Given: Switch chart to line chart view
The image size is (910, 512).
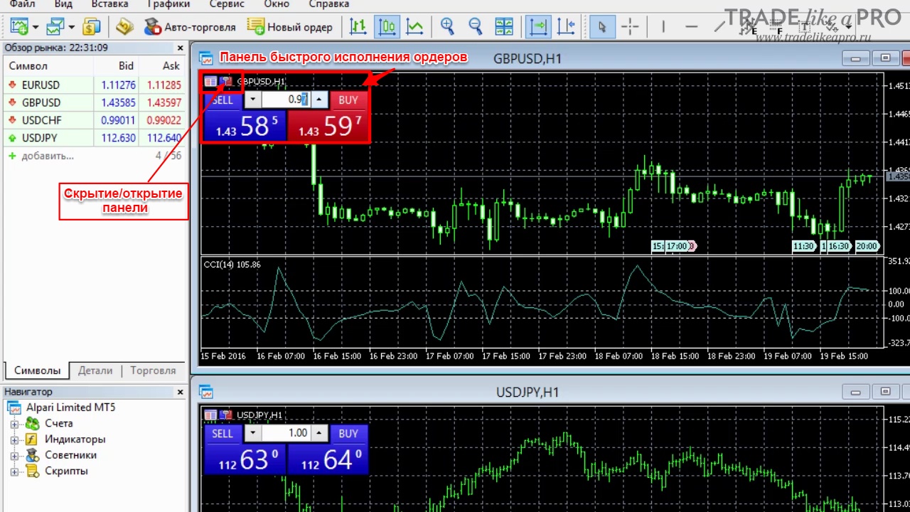Looking at the screenshot, I should [x=414, y=27].
